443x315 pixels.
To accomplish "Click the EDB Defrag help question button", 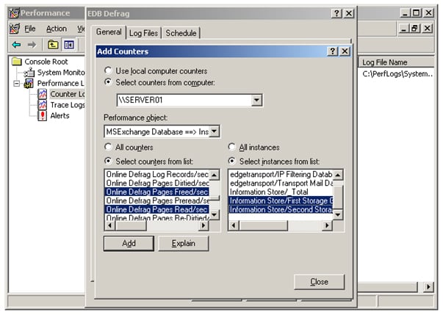I will tap(336, 13).
